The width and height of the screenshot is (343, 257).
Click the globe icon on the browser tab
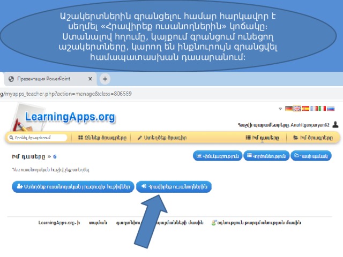click(11, 79)
